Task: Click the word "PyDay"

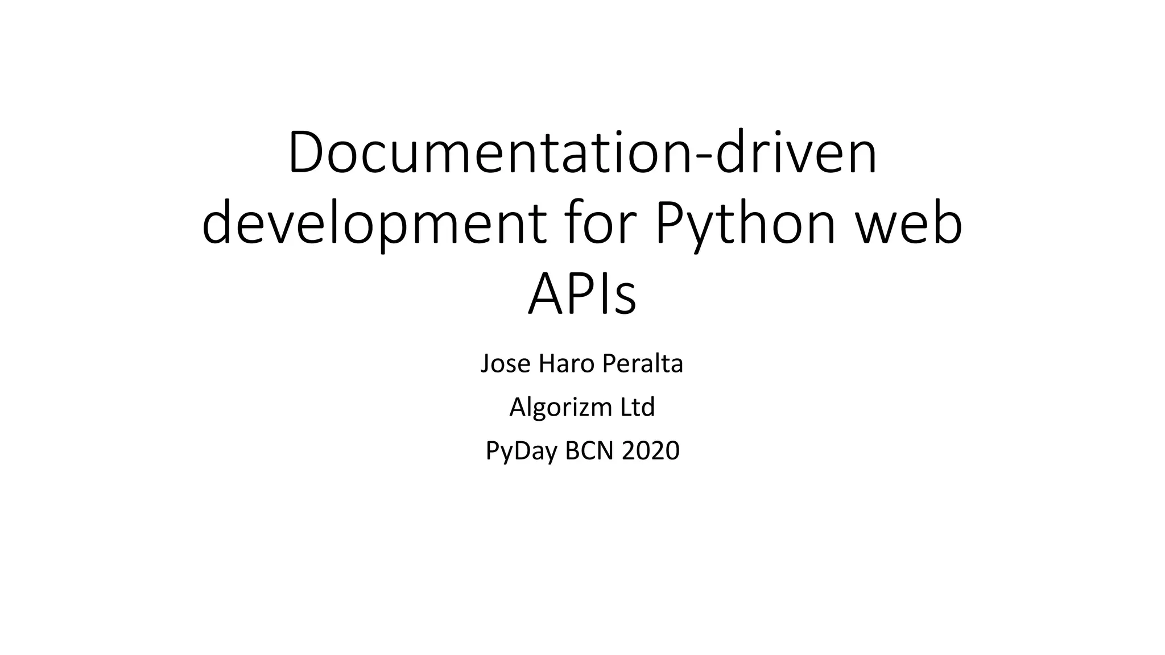Action: pyautogui.click(x=522, y=451)
